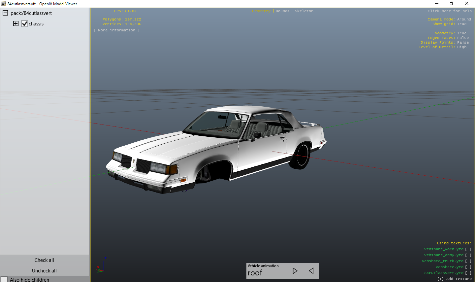The image size is (475, 282).
Task: Open the Click here for help link
Action: [x=449, y=11]
